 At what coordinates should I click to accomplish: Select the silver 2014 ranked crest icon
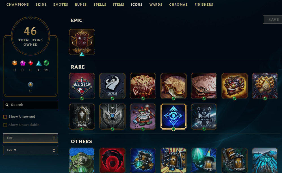tap(82, 117)
